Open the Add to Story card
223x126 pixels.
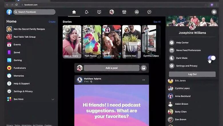pos(72,42)
